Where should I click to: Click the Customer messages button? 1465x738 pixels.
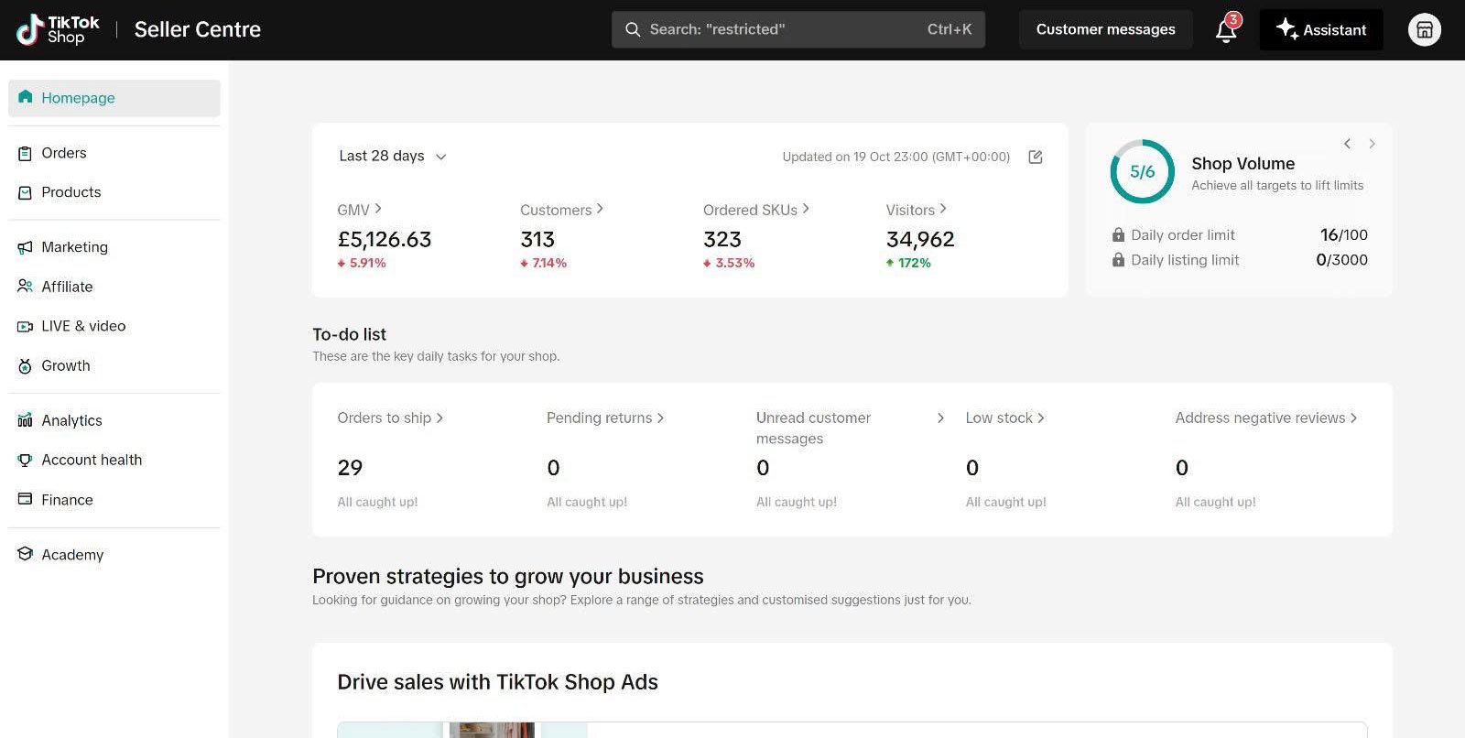click(x=1105, y=29)
